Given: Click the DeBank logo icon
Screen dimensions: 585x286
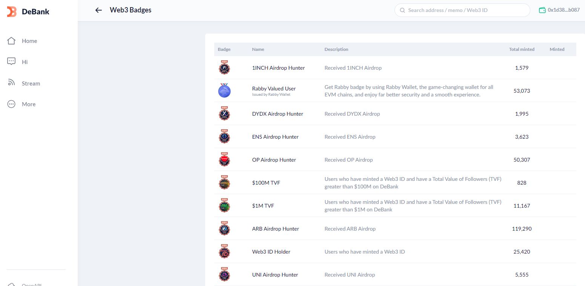Looking at the screenshot, I should point(12,12).
